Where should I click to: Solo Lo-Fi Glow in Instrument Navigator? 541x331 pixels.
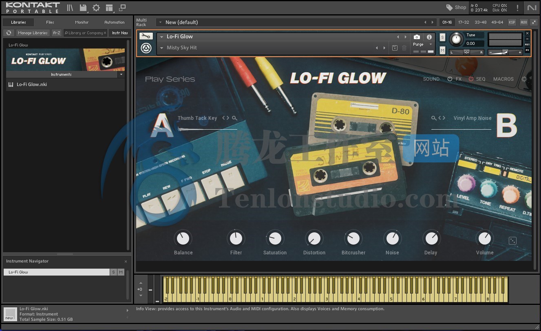pos(113,272)
